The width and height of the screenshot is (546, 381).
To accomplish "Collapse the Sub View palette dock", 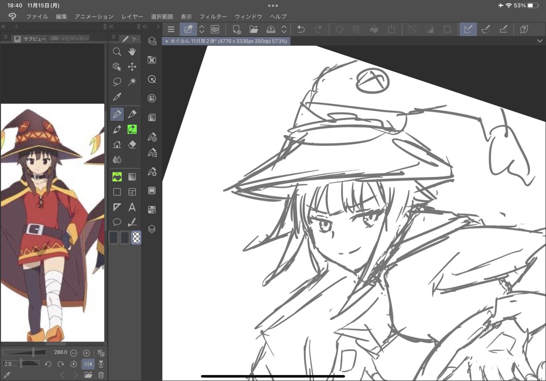I will 3,26.
